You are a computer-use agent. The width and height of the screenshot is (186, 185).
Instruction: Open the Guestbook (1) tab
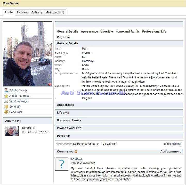coord(55,12)
